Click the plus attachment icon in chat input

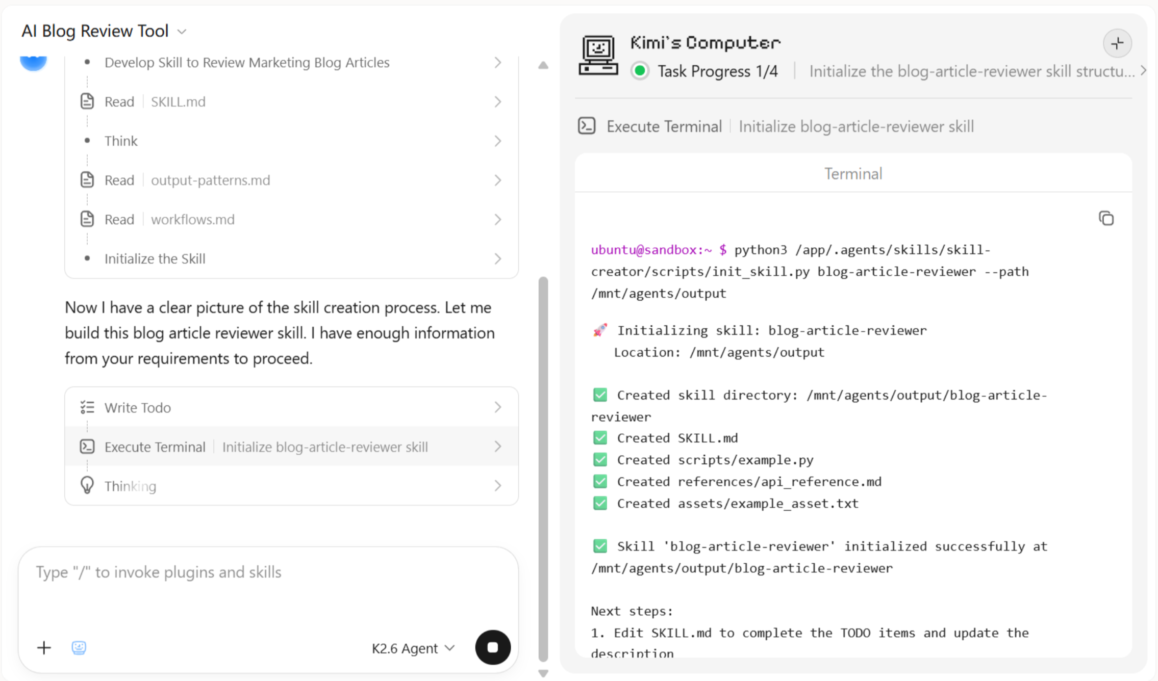(44, 647)
